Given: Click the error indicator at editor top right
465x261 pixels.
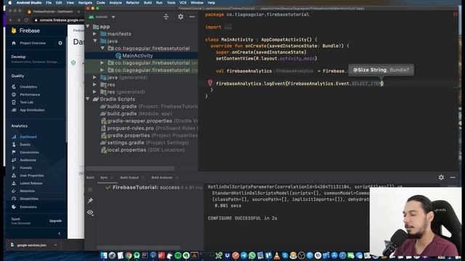Looking at the screenshot, I should click(456, 14).
